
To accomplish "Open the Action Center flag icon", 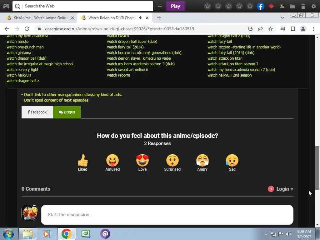I will coord(281,234).
